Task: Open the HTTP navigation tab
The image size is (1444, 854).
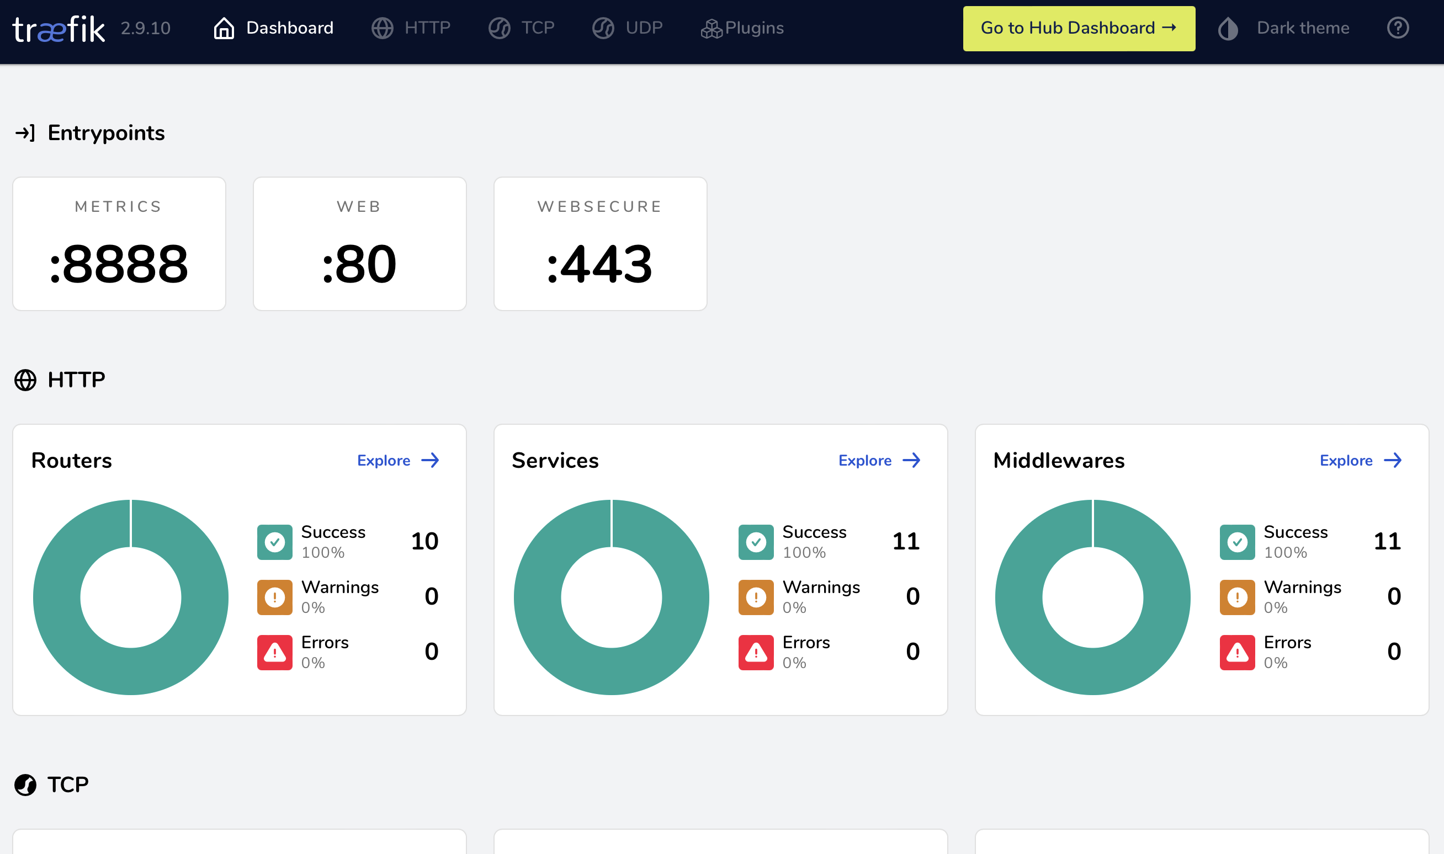Action: coord(411,28)
